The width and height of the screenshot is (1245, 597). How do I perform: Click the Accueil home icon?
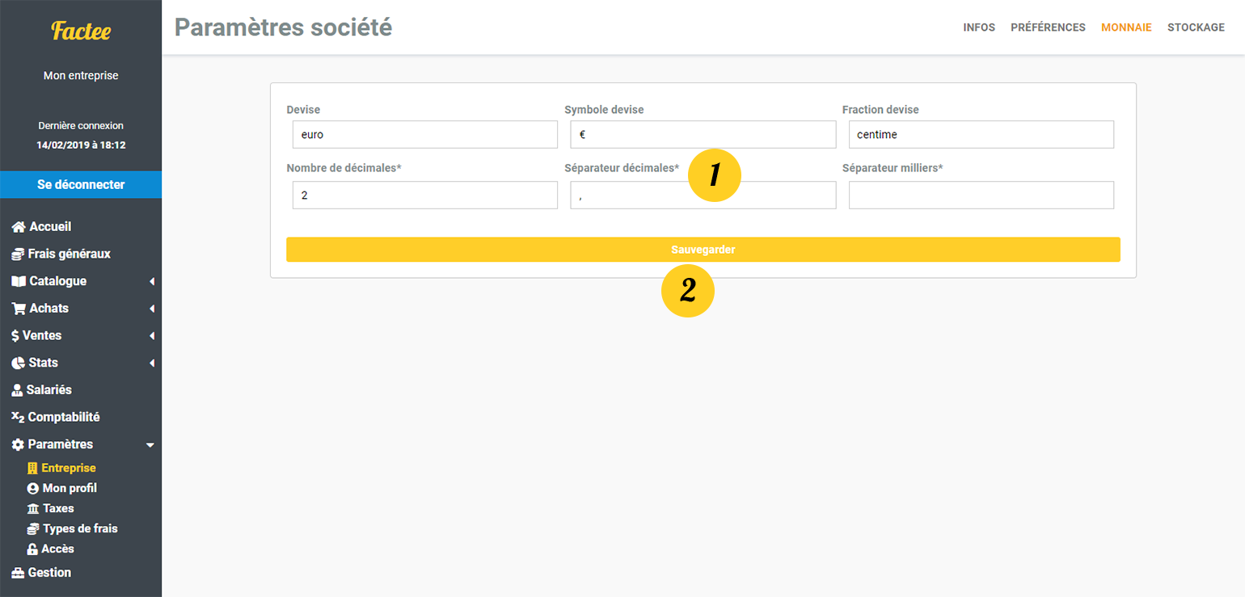click(x=19, y=227)
